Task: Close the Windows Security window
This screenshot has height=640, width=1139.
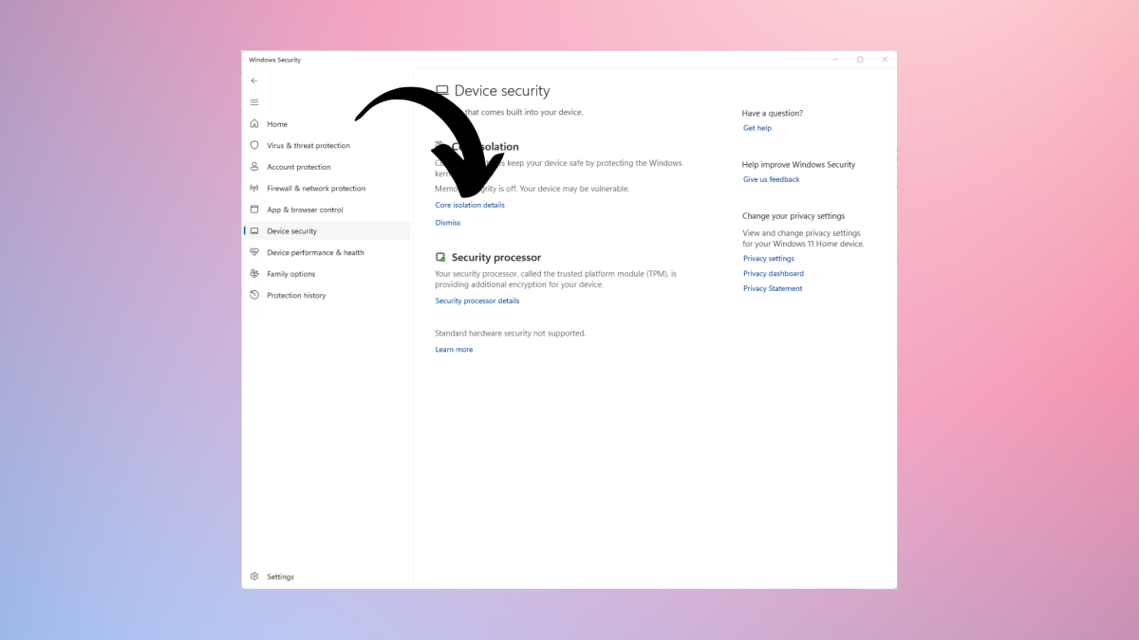Action: pos(885,60)
